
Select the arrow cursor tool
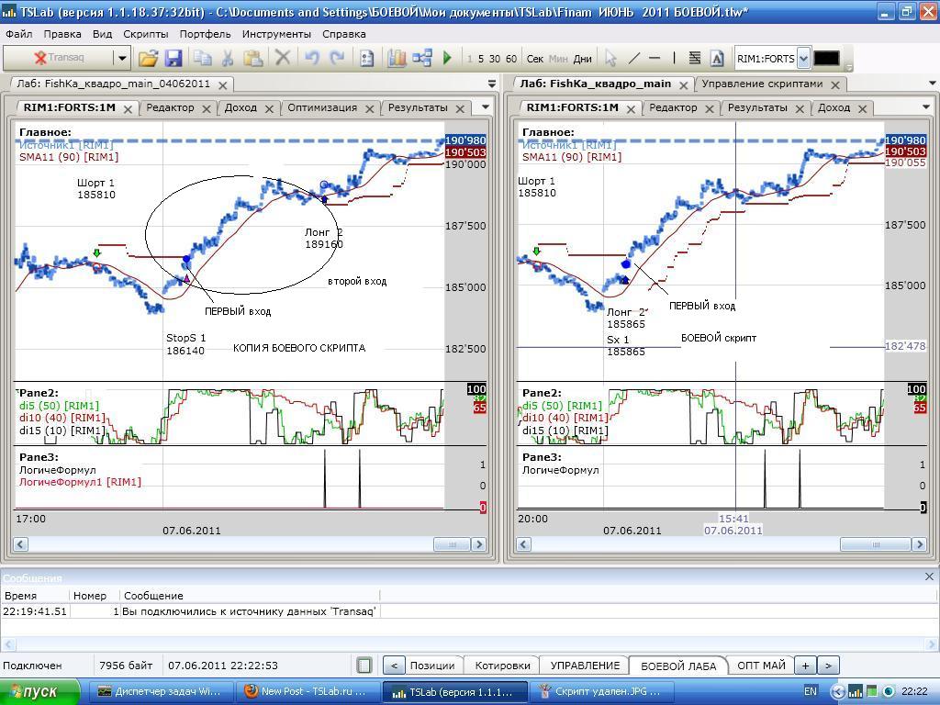pyautogui.click(x=610, y=58)
